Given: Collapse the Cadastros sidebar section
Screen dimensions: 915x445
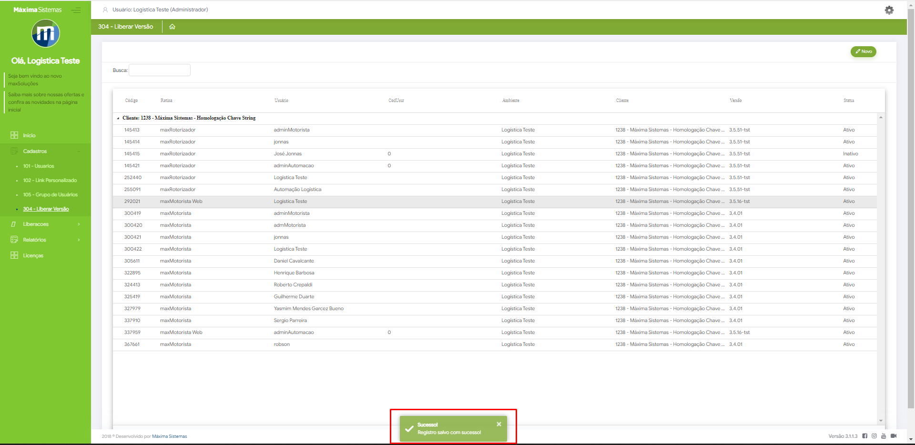Looking at the screenshot, I should (45, 151).
